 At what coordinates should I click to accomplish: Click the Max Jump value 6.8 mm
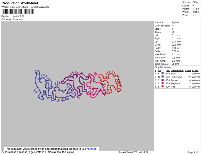[x=176, y=61]
